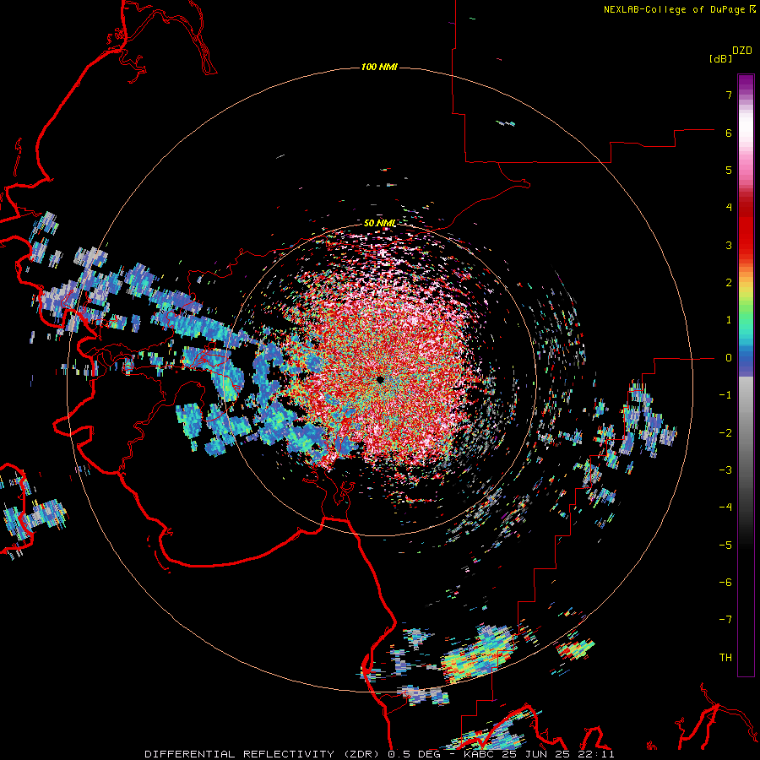Click the black radar site dot
Viewport: 760px width, 760px height.
click(x=381, y=379)
